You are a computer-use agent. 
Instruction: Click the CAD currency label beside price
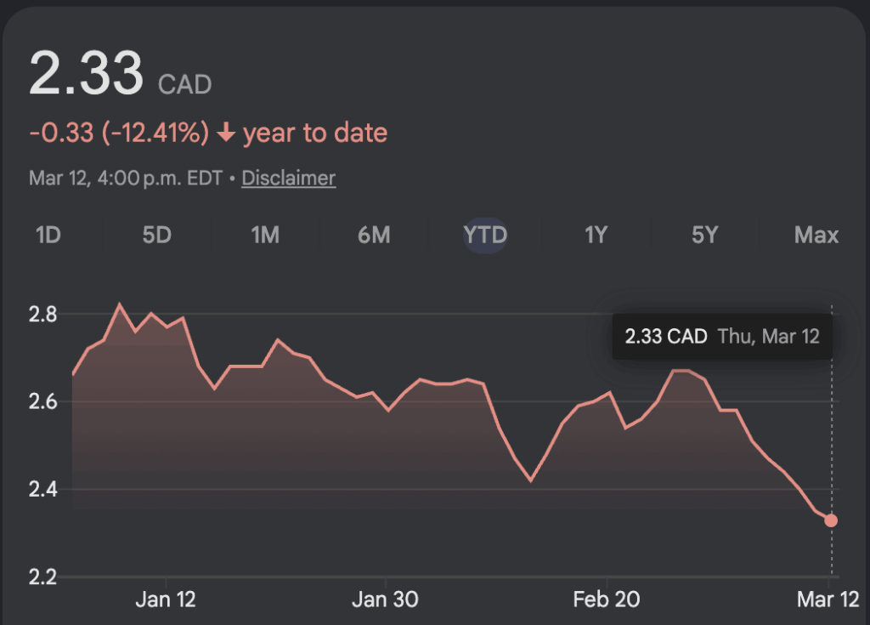point(185,84)
